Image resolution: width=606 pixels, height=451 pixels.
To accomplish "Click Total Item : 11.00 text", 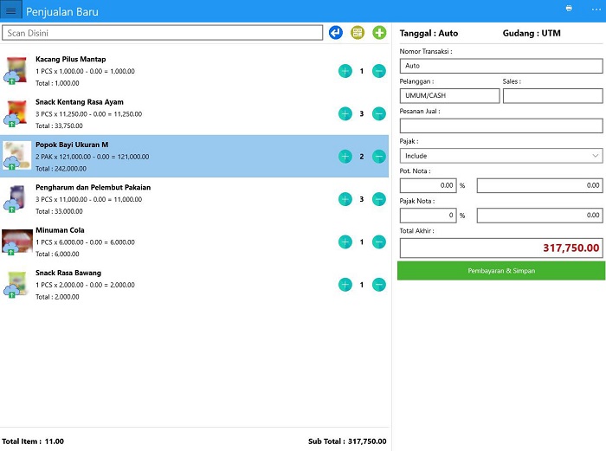I will [x=33, y=441].
